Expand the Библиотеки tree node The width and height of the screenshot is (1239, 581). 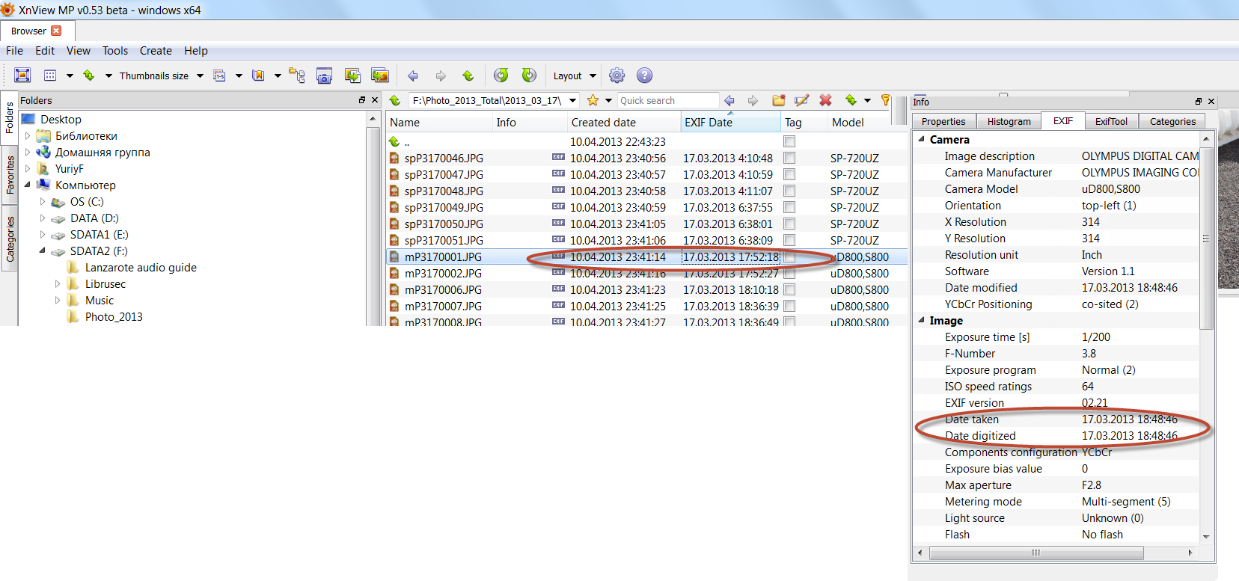click(28, 136)
